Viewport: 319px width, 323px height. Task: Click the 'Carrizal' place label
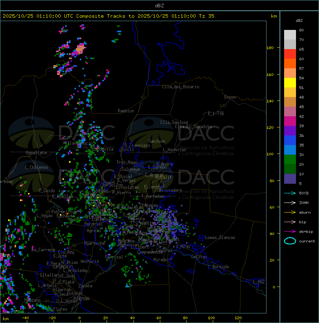(x=114, y=257)
